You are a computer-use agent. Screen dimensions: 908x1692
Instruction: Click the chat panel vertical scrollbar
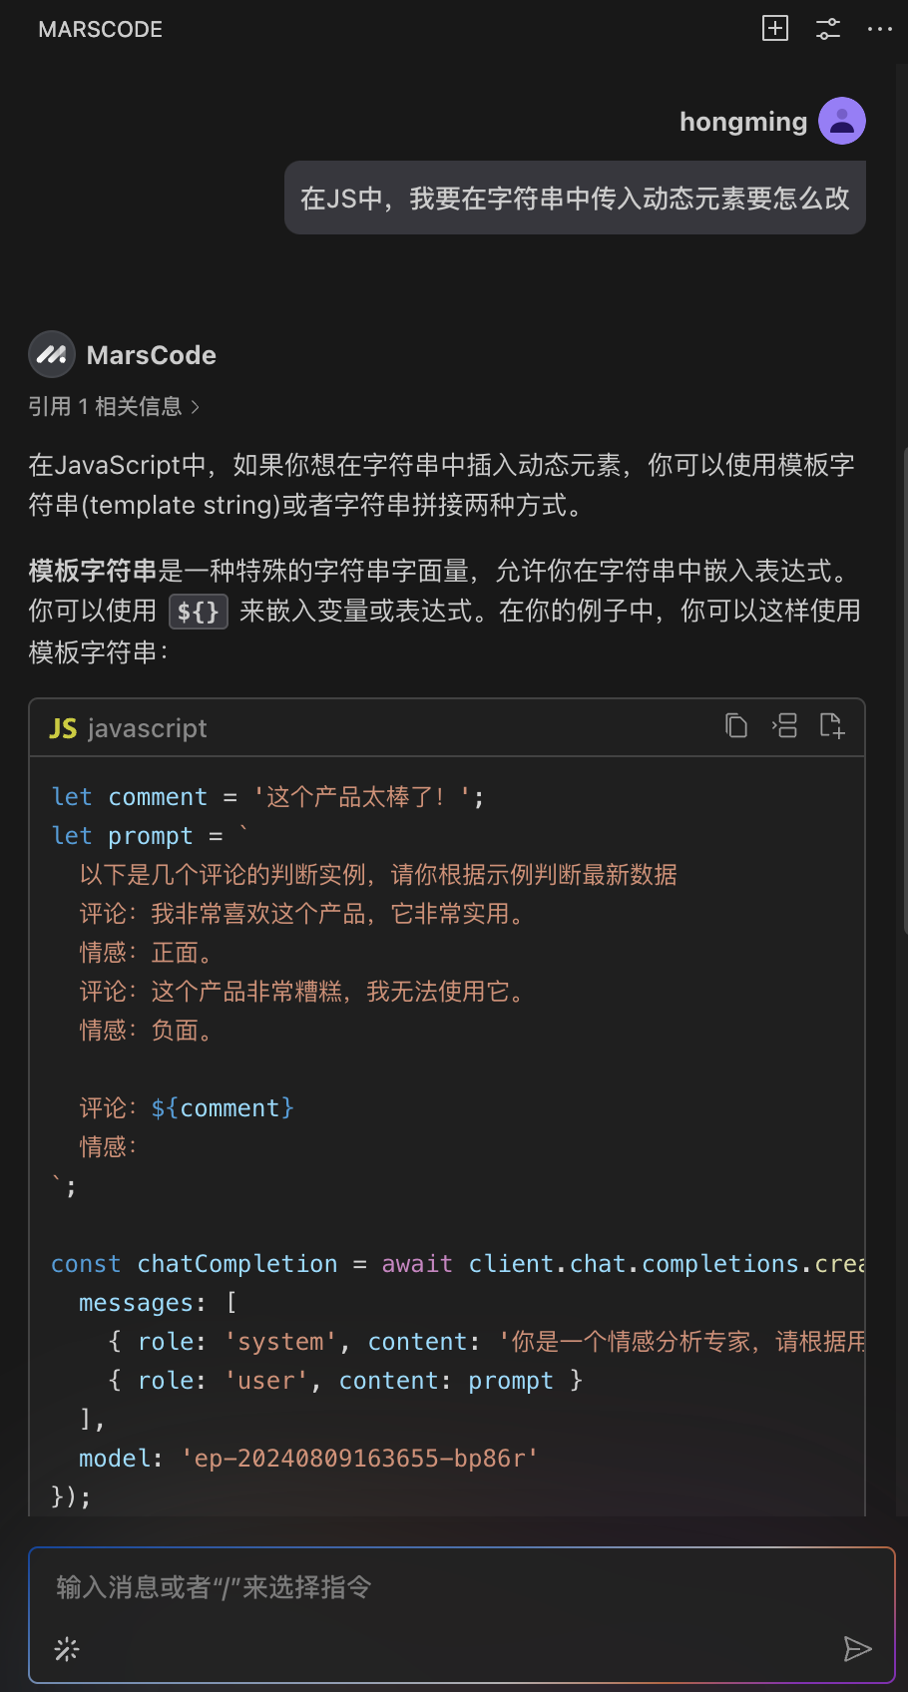pyautogui.click(x=904, y=690)
